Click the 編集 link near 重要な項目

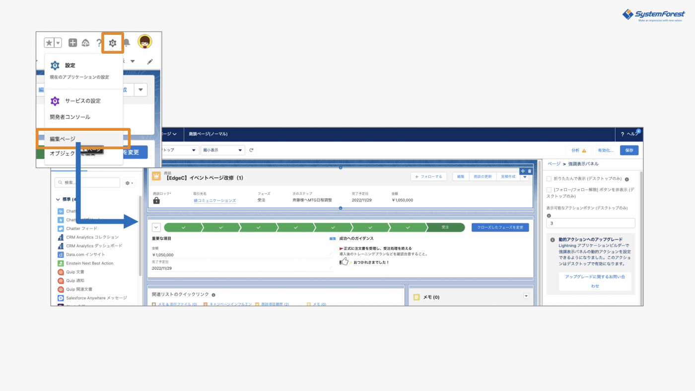(x=333, y=238)
